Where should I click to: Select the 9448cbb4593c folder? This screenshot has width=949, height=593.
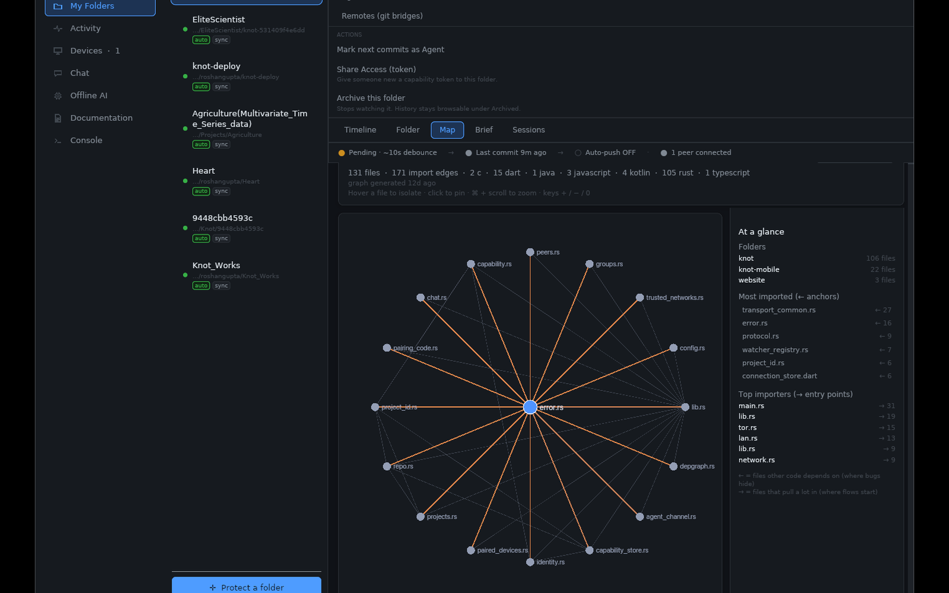click(x=247, y=228)
